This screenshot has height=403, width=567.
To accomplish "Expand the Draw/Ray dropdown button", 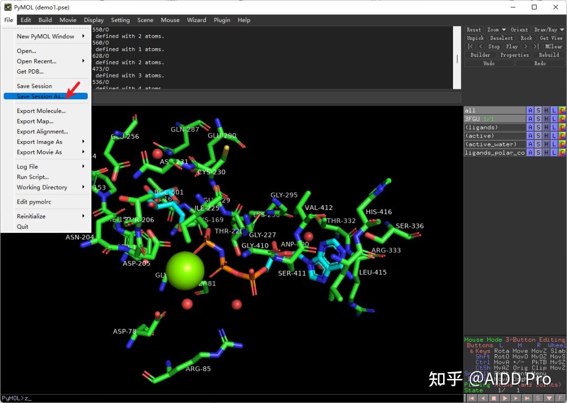I will pyautogui.click(x=549, y=30).
